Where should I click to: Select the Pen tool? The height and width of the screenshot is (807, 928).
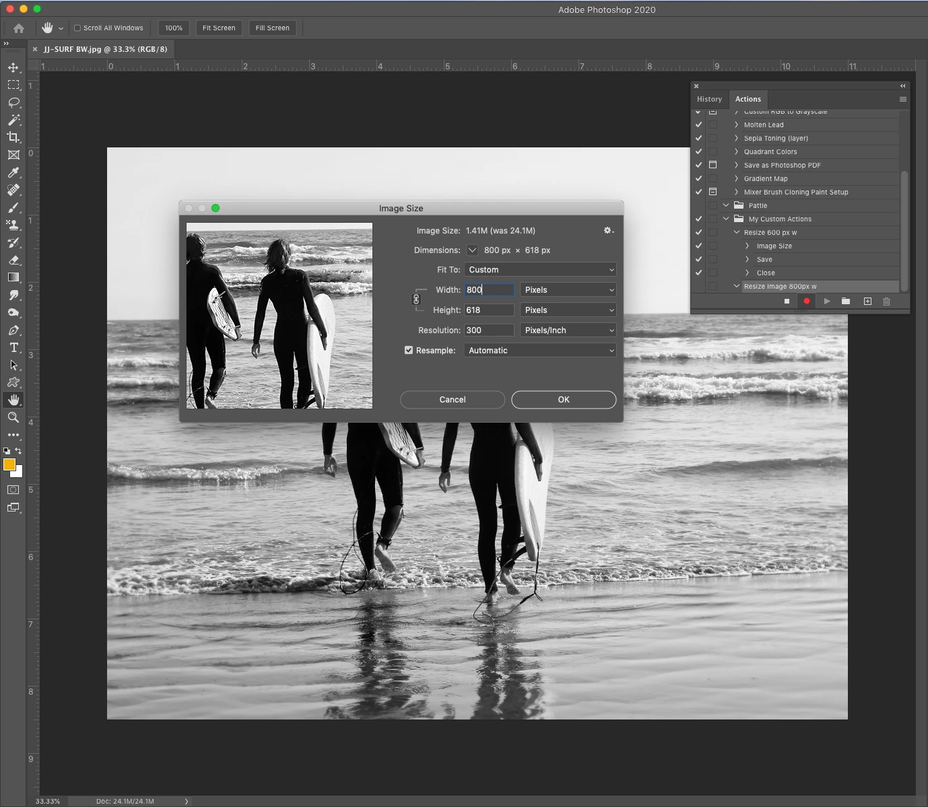pyautogui.click(x=13, y=330)
